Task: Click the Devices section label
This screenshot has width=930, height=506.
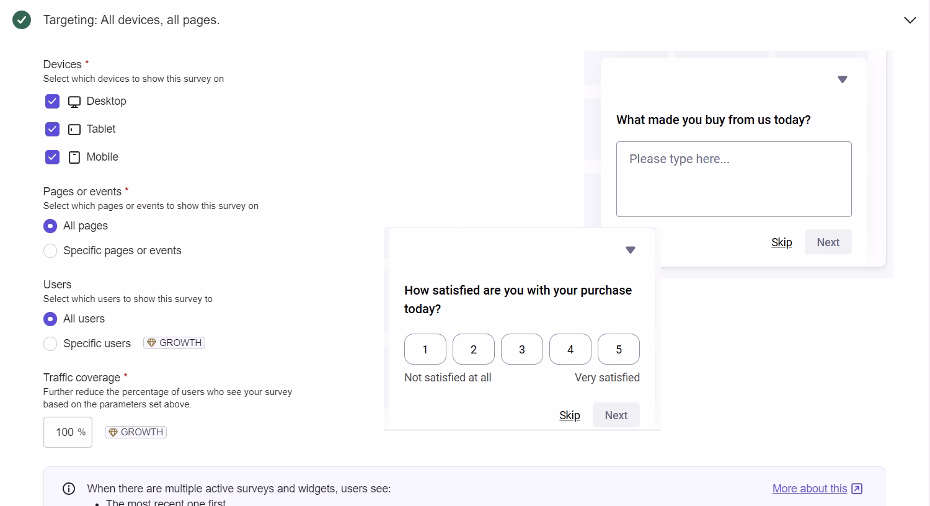Action: click(62, 64)
